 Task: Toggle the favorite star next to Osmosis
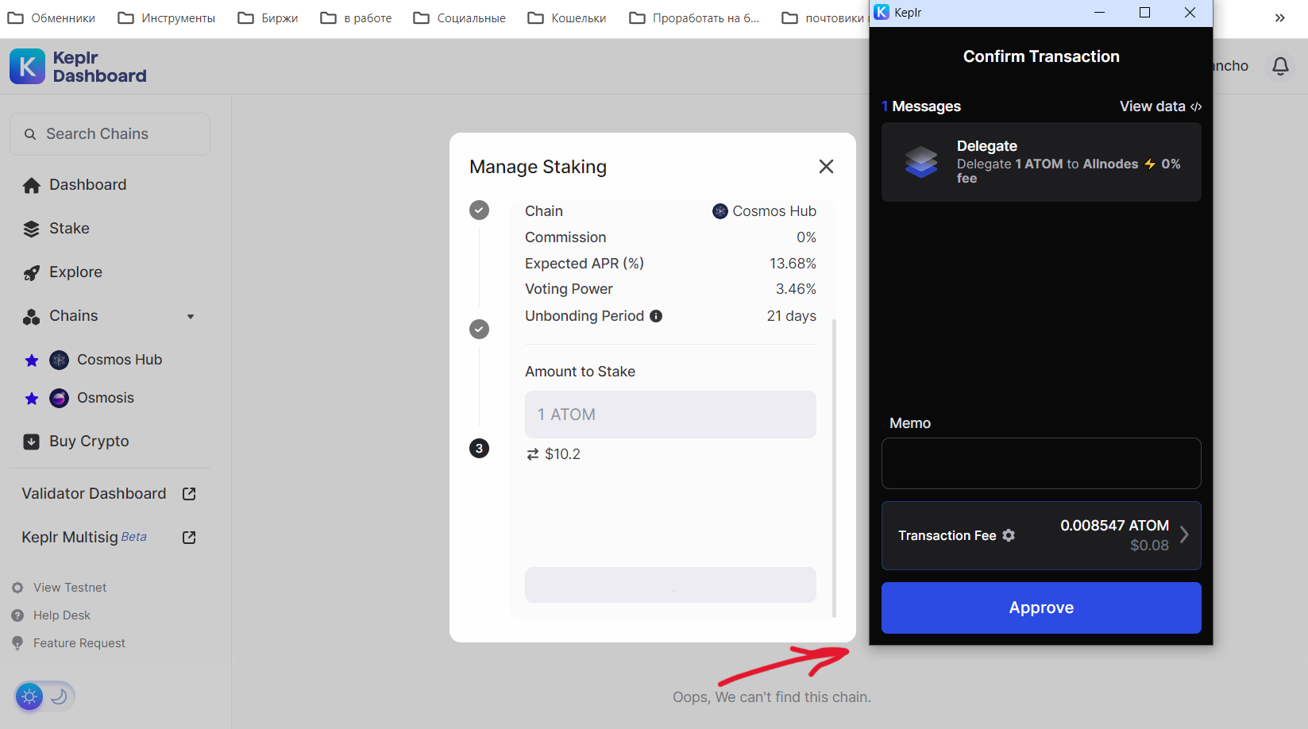[x=32, y=399]
